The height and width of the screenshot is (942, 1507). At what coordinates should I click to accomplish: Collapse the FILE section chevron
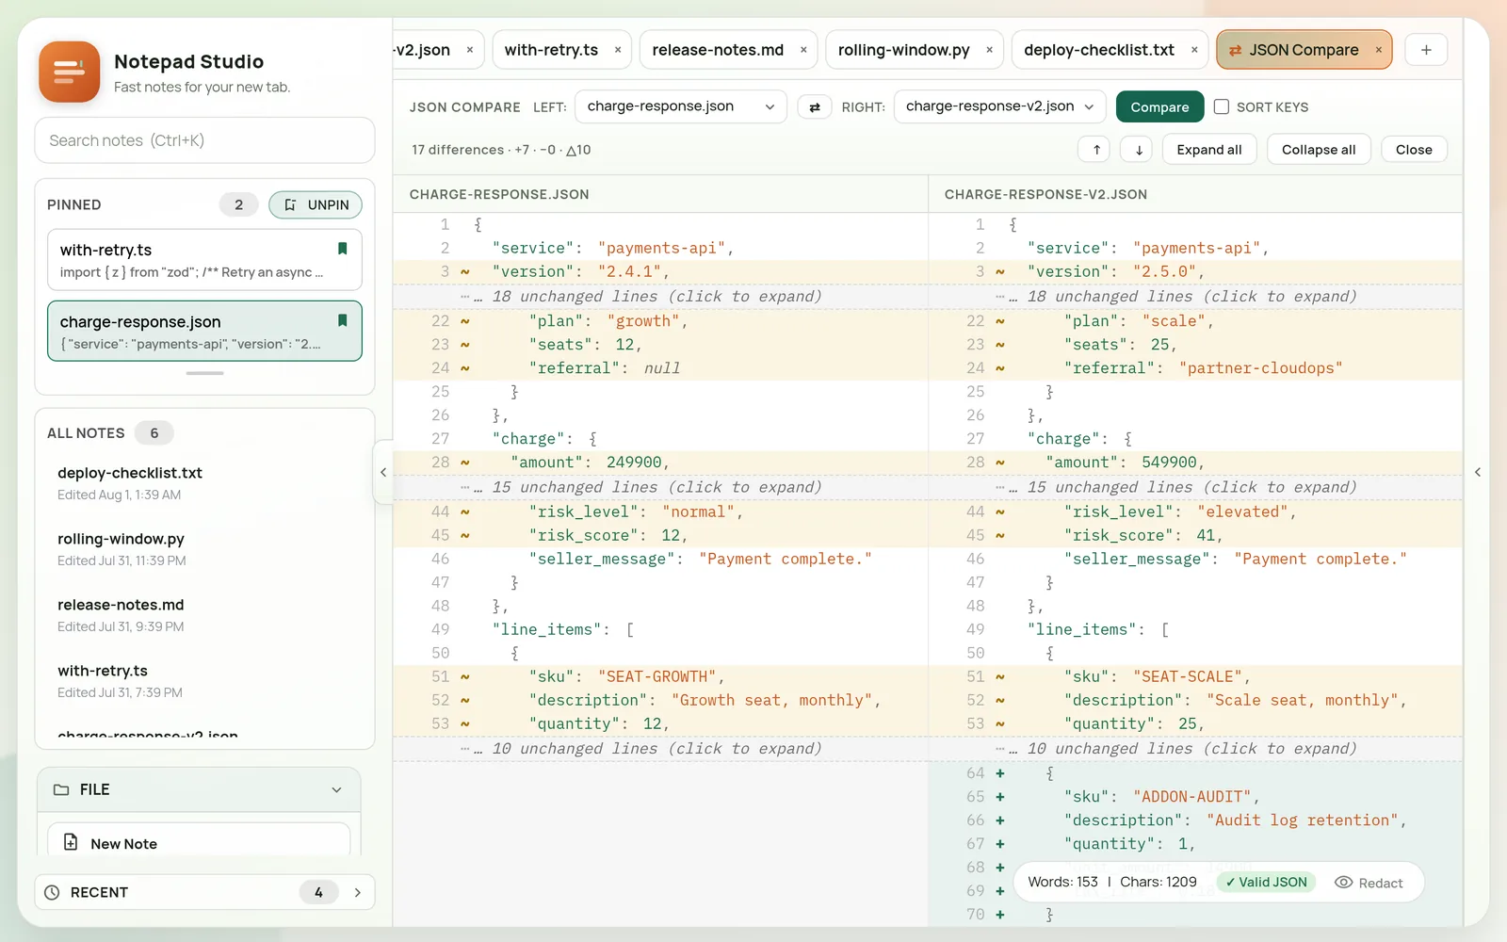tap(336, 789)
